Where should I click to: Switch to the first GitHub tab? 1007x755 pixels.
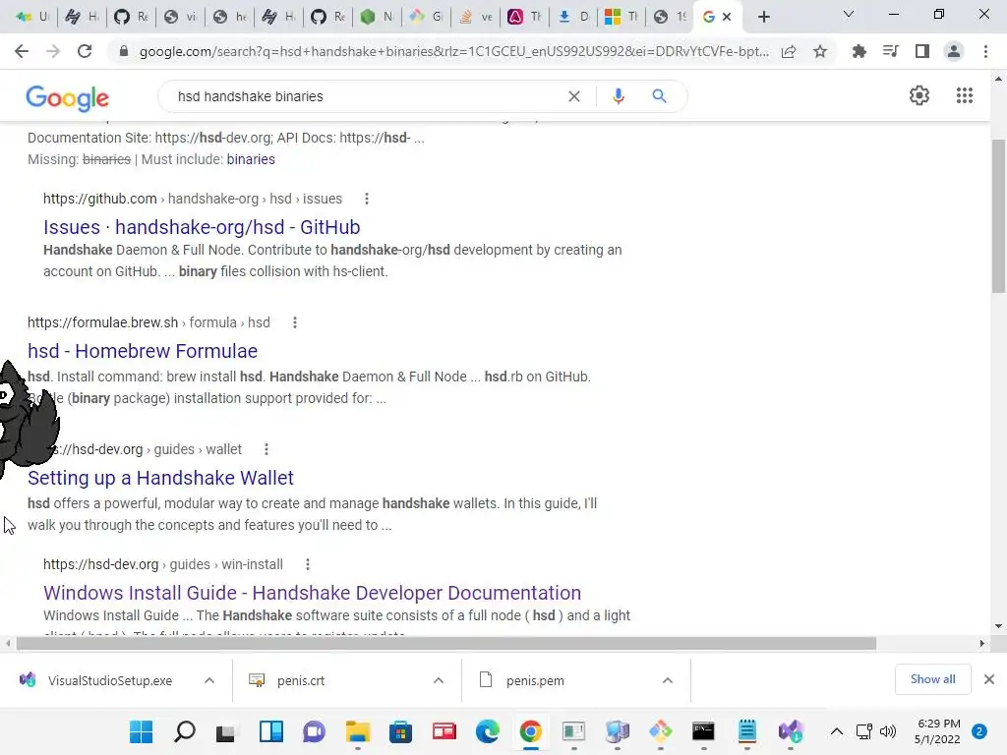pos(131,17)
